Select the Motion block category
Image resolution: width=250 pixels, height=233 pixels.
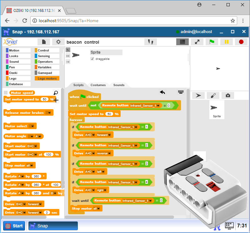18,50
